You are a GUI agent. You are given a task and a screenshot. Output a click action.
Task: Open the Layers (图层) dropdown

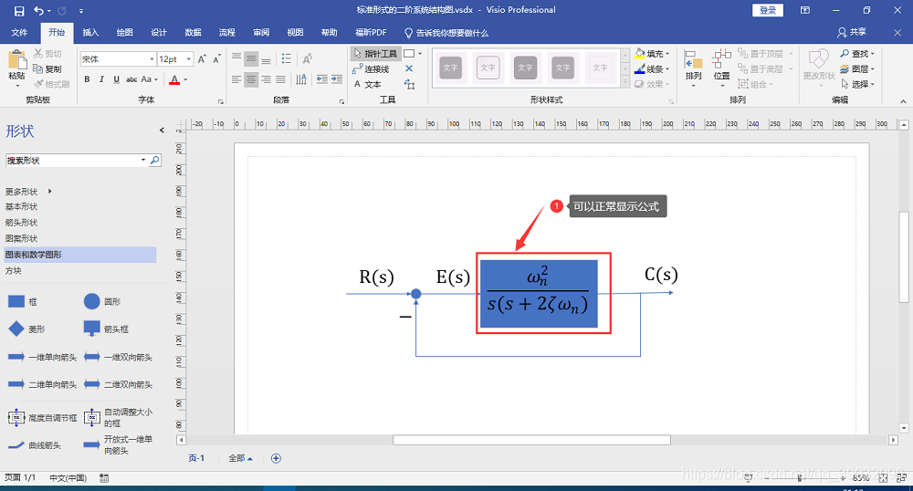coord(857,68)
